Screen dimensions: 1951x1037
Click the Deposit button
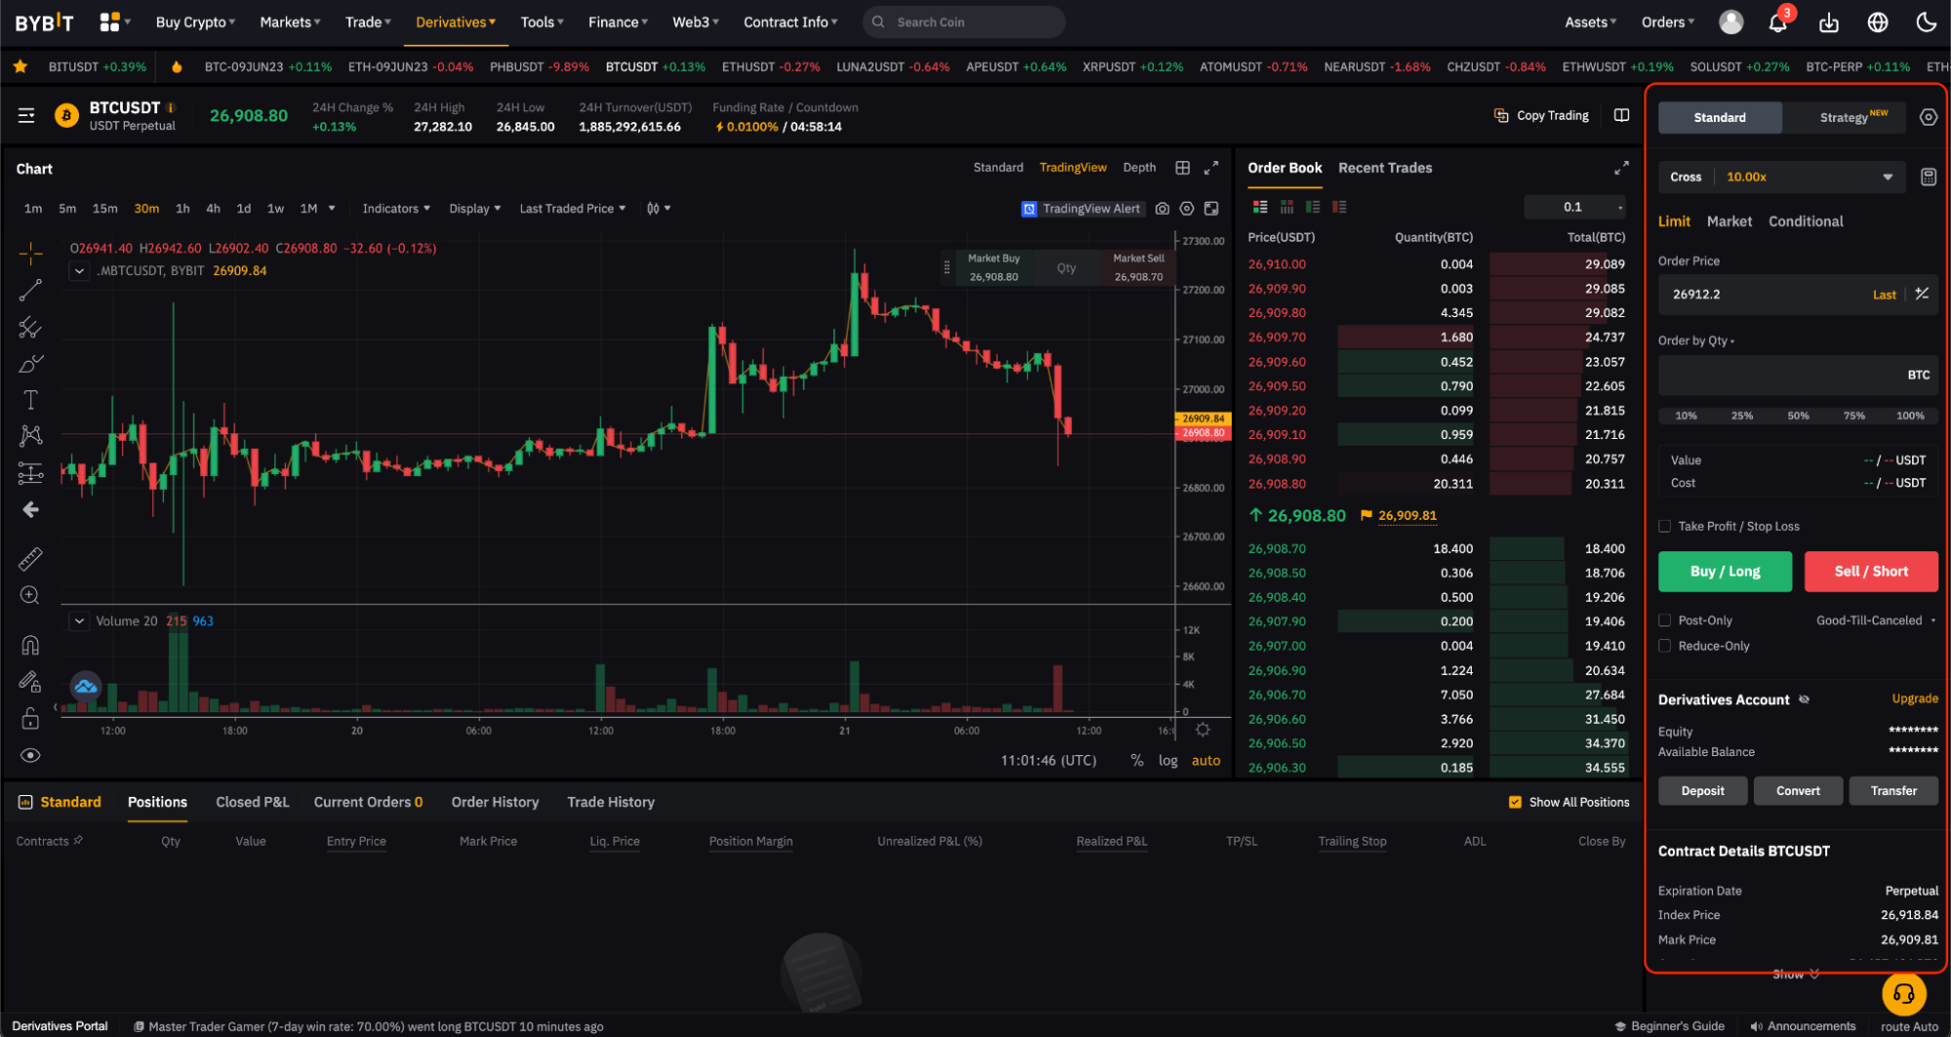coord(1702,791)
